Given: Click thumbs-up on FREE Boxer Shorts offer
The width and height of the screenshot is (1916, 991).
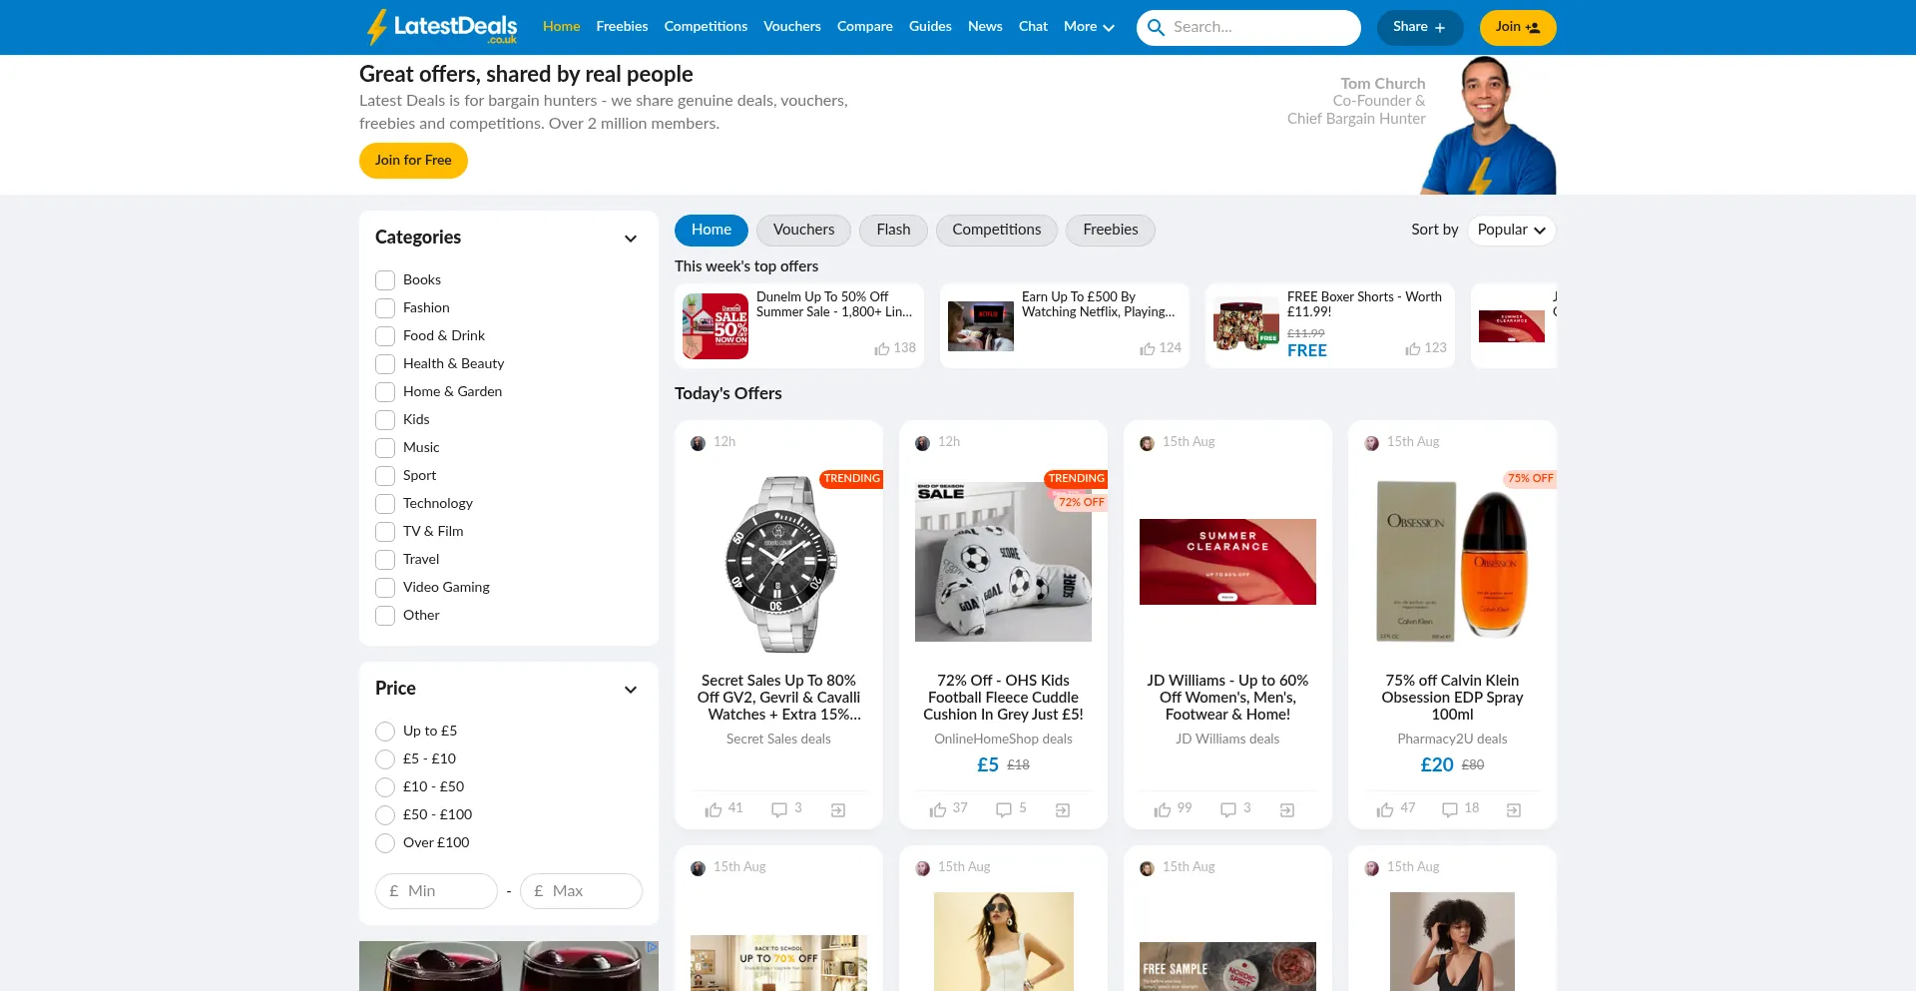Looking at the screenshot, I should pyautogui.click(x=1413, y=348).
